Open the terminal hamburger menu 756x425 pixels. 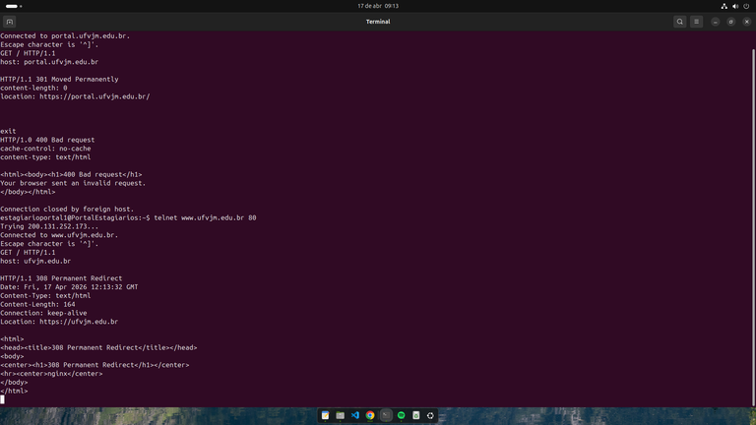pos(696,22)
